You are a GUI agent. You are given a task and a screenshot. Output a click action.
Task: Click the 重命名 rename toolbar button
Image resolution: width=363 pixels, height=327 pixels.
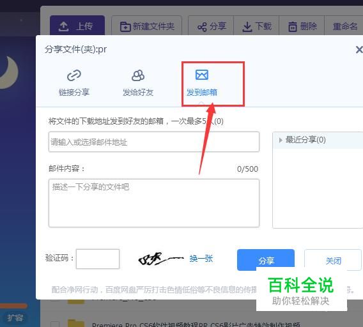click(x=344, y=26)
